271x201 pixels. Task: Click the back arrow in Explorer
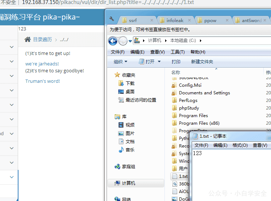(x=113, y=41)
